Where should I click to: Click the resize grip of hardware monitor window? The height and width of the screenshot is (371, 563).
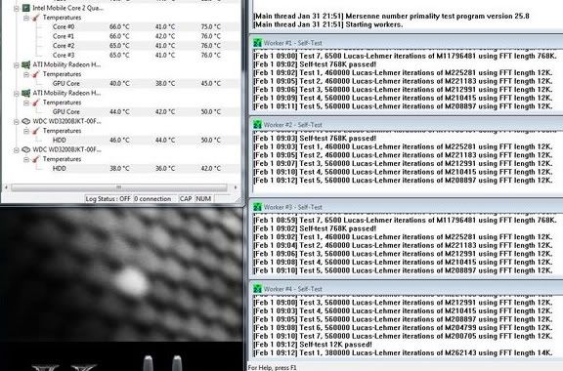point(238,199)
